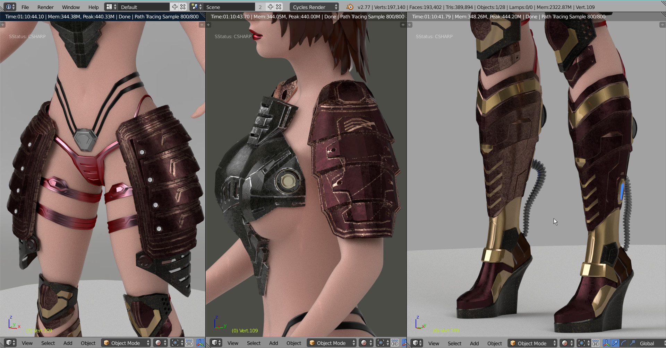Toggle manipulate center points in middle viewport
The width and height of the screenshot is (666, 348).
(395, 343)
